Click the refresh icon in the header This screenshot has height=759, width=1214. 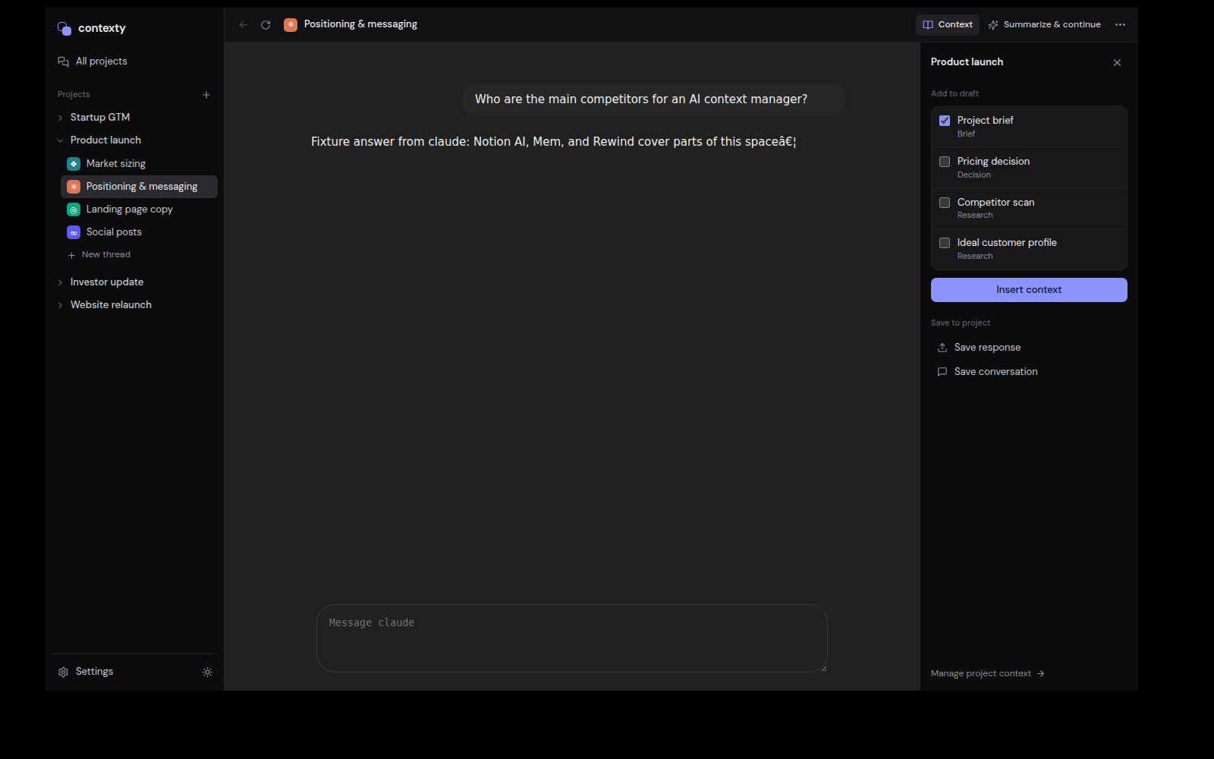(266, 25)
